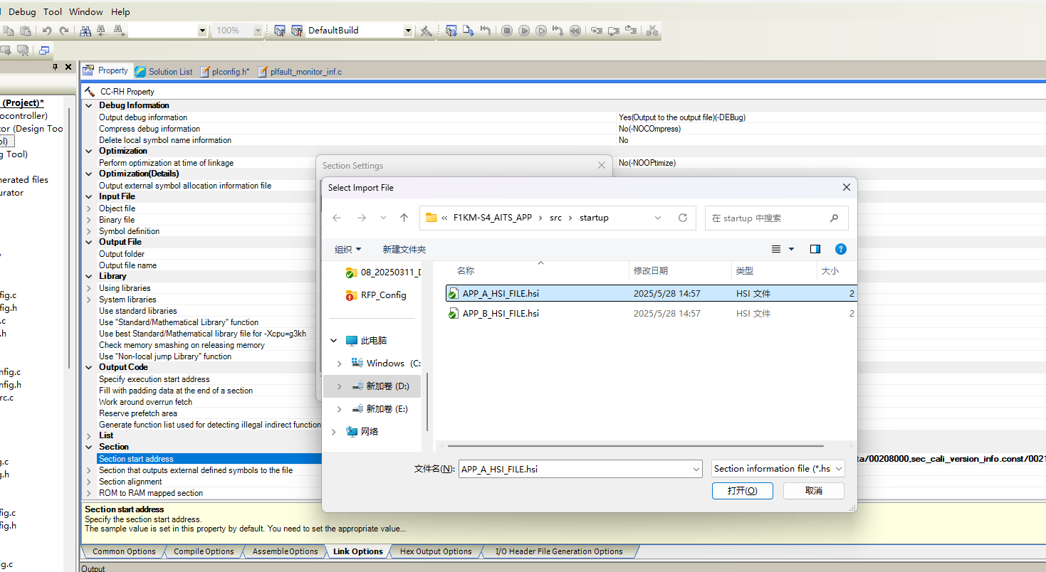
Task: Toggle the preview pane in file dialog
Action: (815, 249)
